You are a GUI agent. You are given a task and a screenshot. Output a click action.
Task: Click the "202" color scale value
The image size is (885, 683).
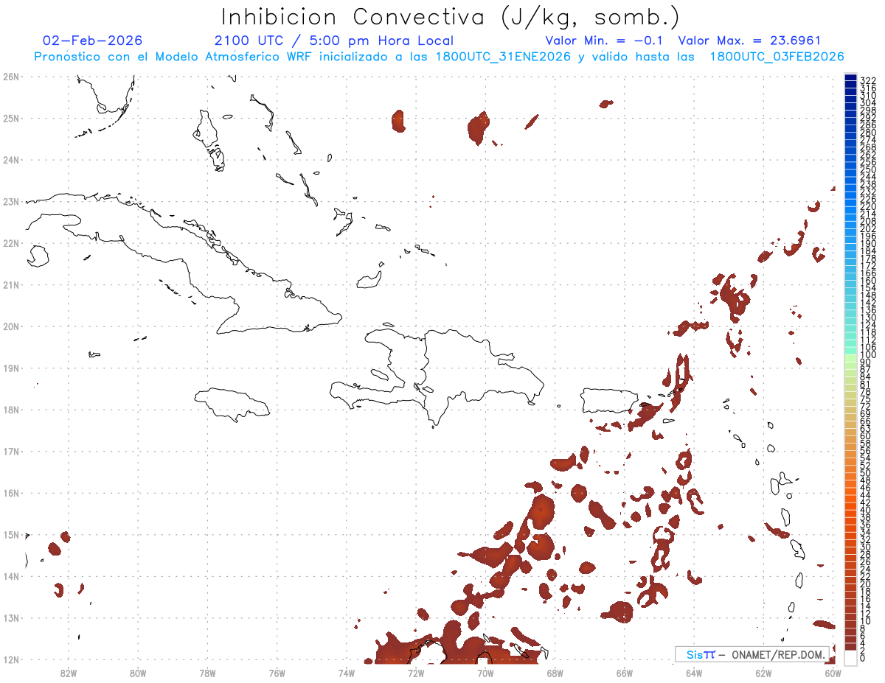click(868, 228)
